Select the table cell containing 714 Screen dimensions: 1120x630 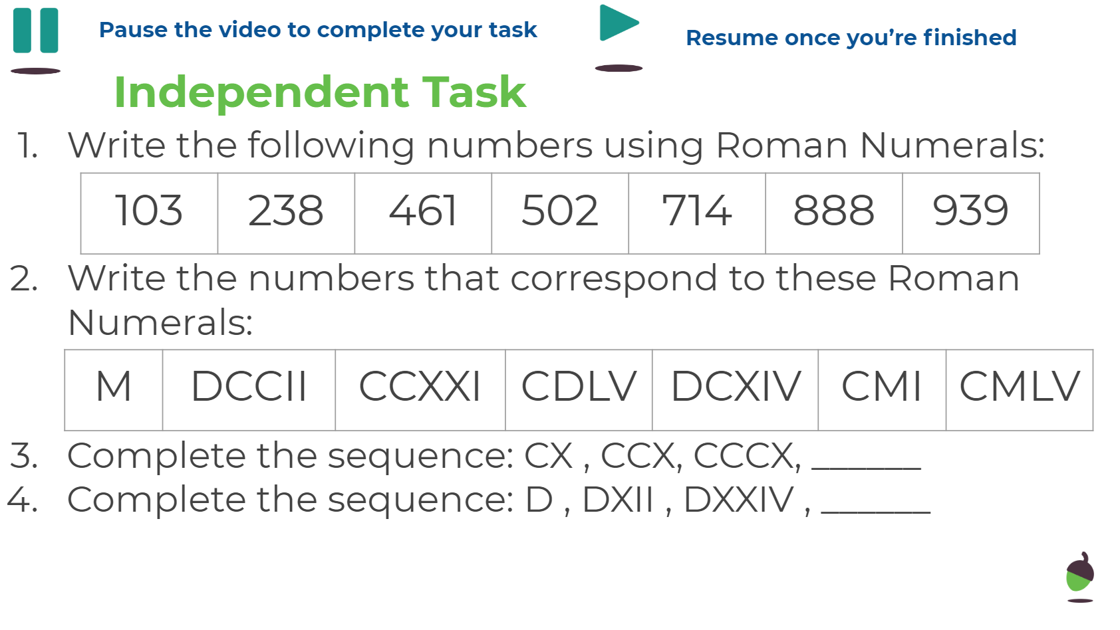(x=698, y=213)
